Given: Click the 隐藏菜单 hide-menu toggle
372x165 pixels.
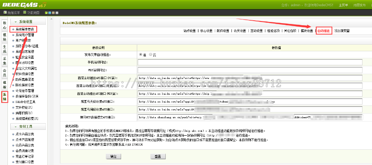Looking at the screenshot, I should (12, 12).
